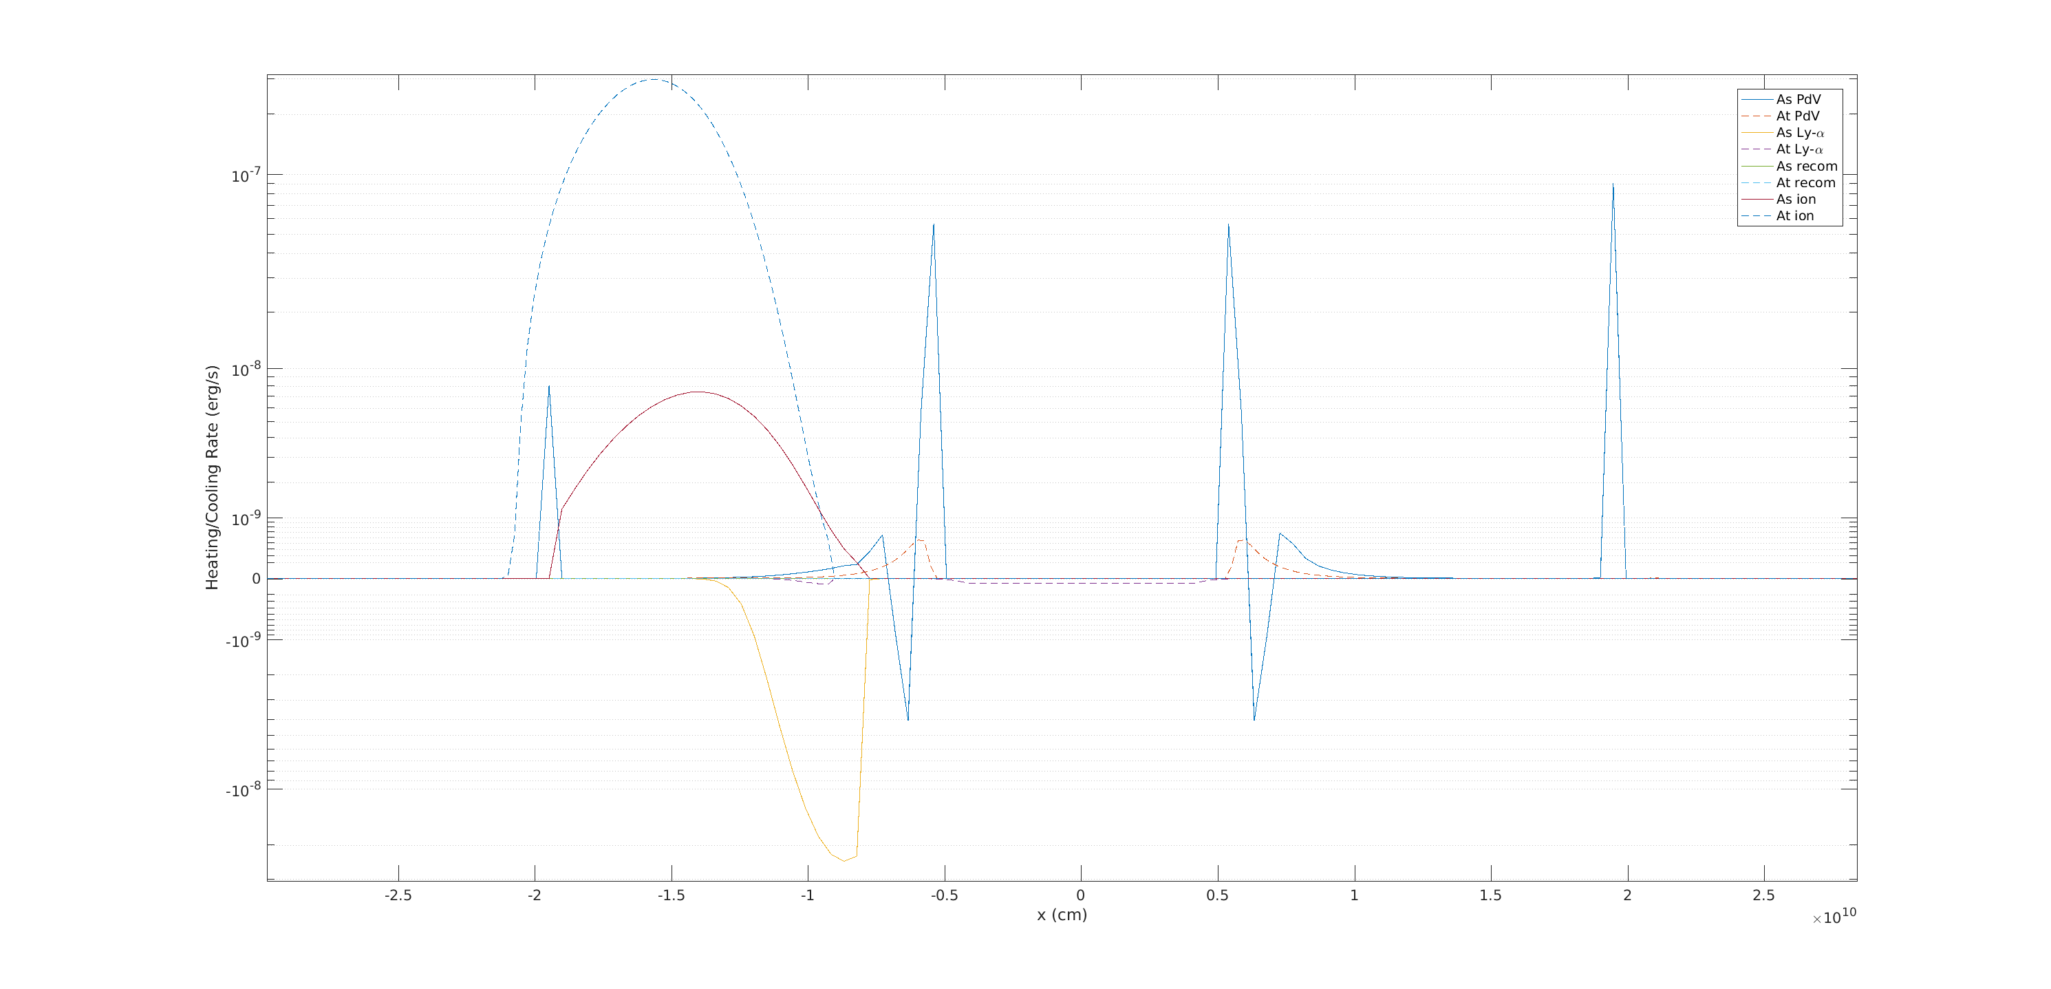
Task: Click the y-axis tick label '10^-7'
Action: tap(245, 176)
